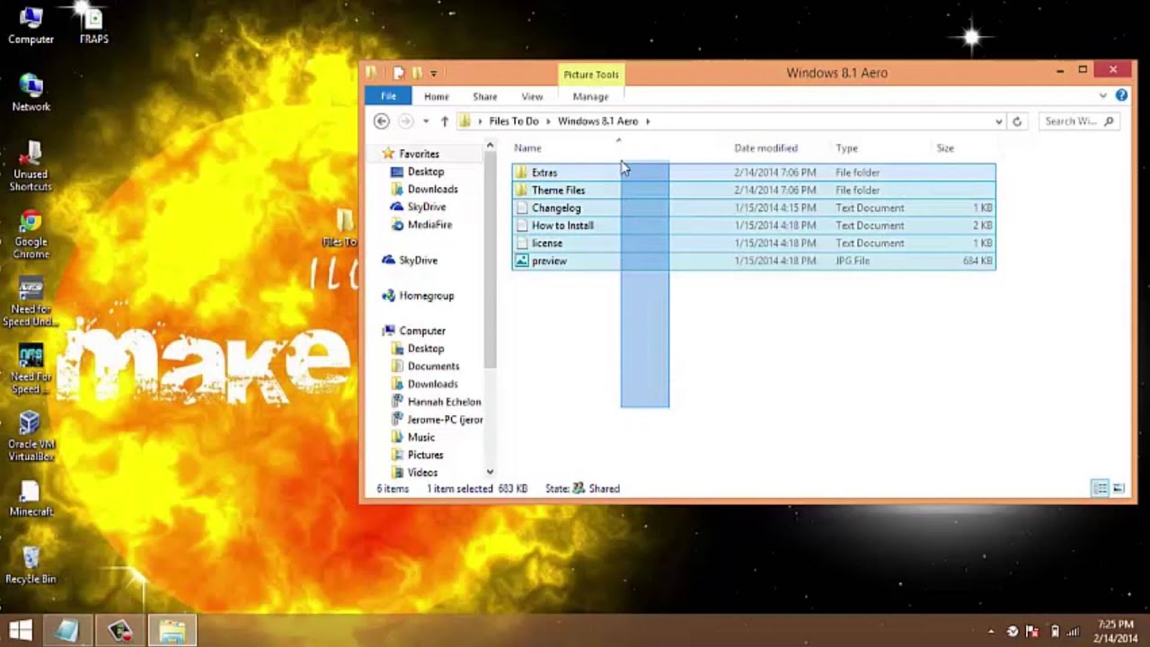
Task: Select the Theme Files folder
Action: pyautogui.click(x=753, y=190)
